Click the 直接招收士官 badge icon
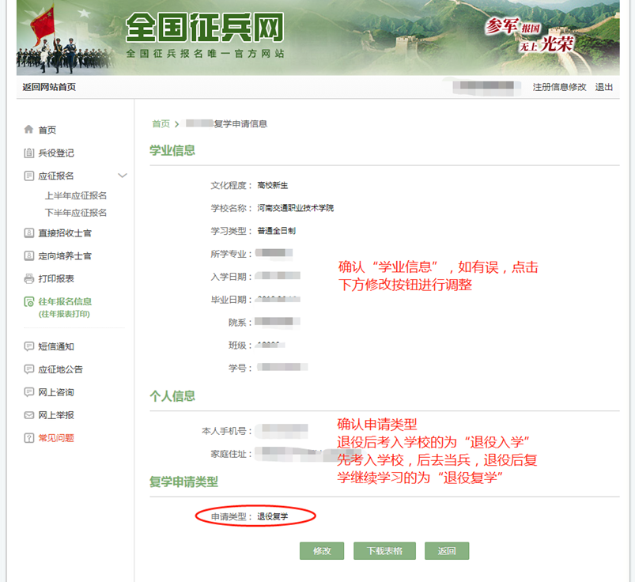635x582 pixels. pyautogui.click(x=28, y=232)
